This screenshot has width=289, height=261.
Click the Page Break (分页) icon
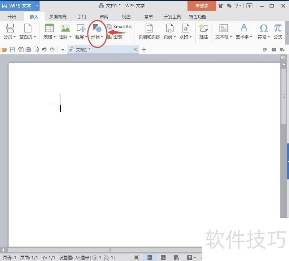[x=9, y=28]
